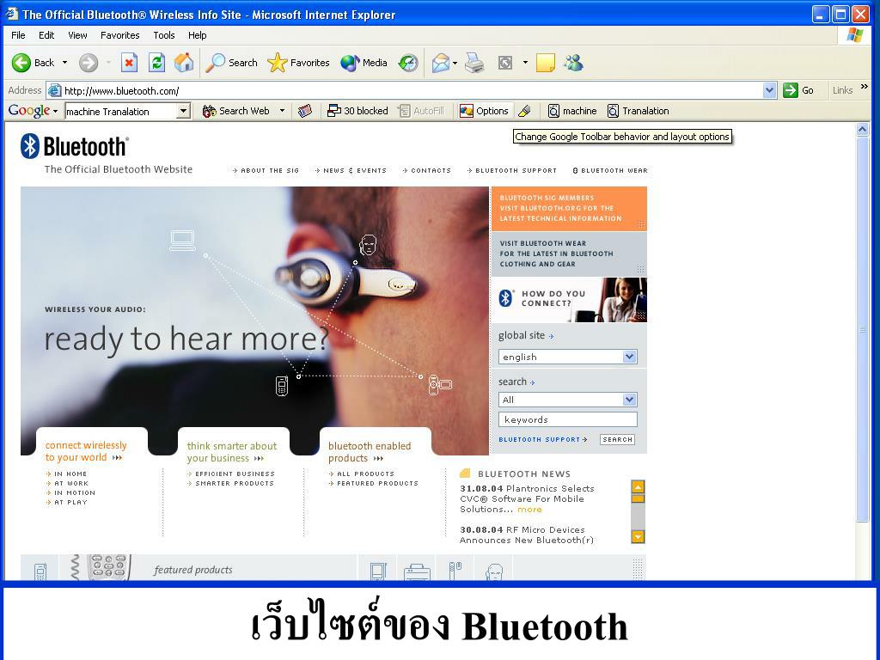Click the mobile phone icon on the banner
The image size is (880, 660).
click(282, 386)
